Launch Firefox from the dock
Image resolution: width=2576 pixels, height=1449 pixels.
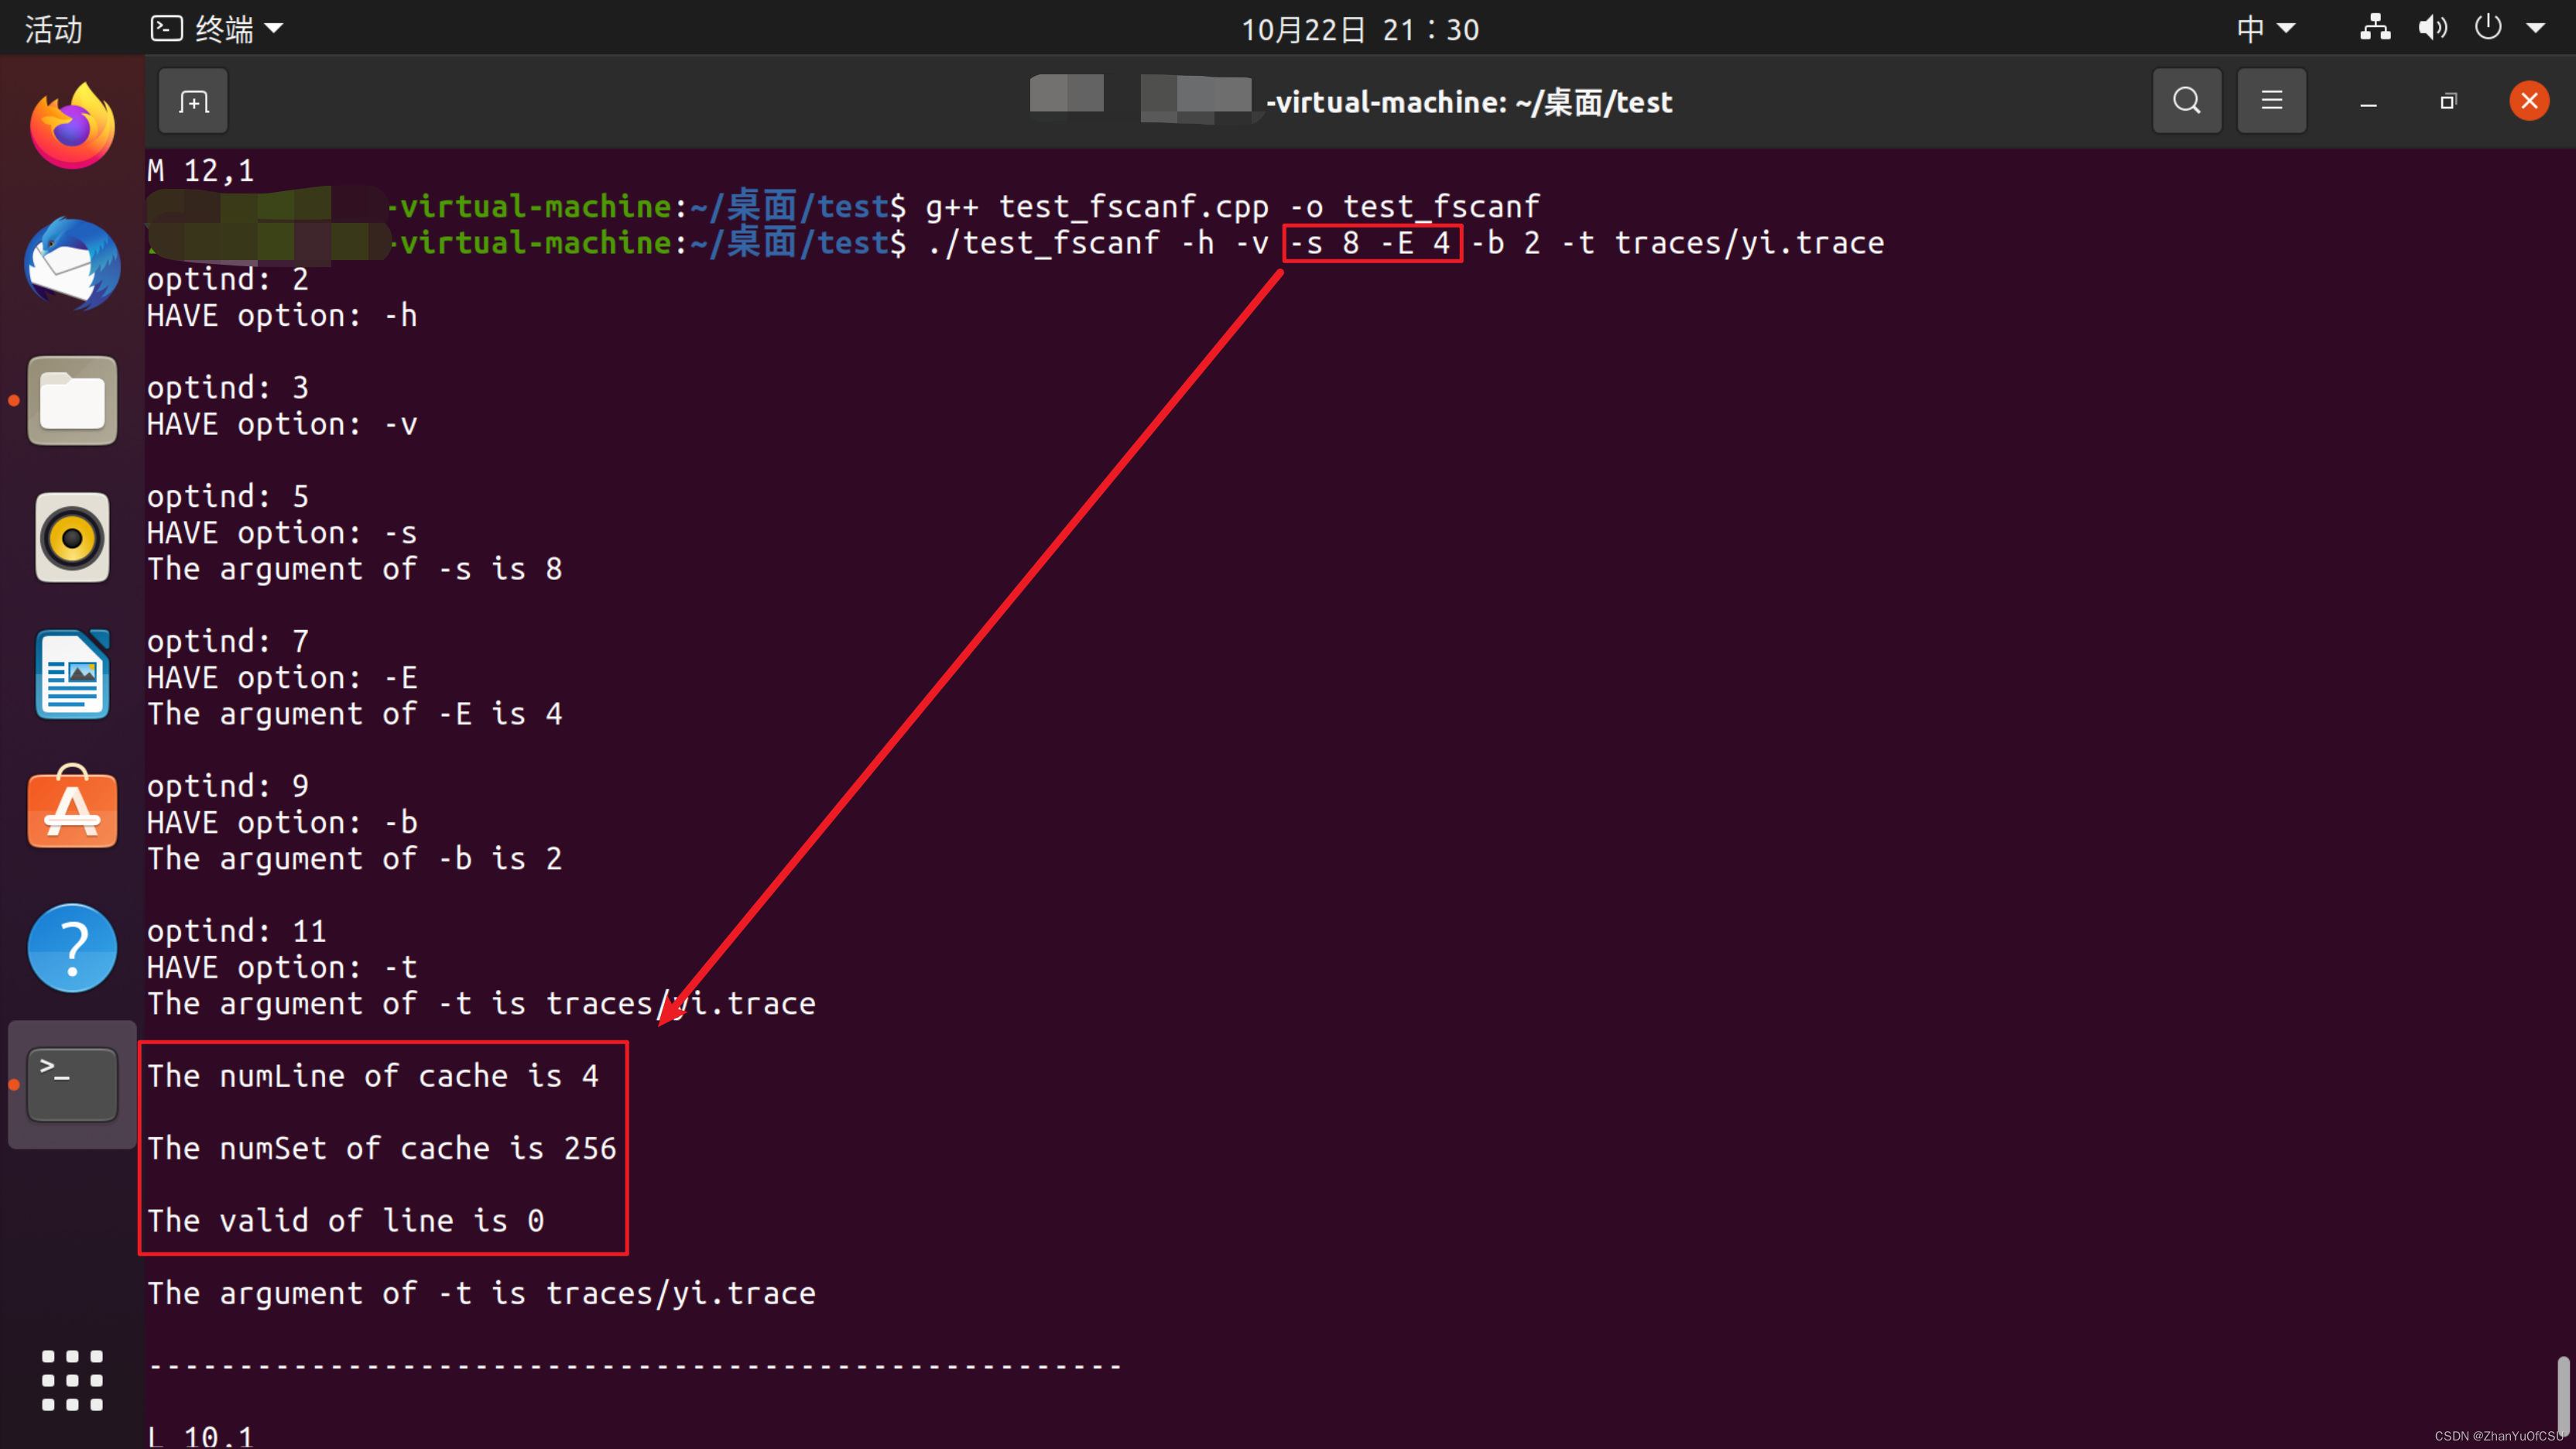tap(72, 127)
